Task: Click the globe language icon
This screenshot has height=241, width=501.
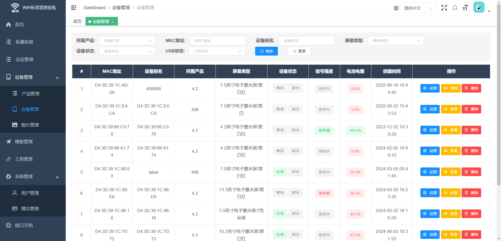Action: tap(396, 8)
